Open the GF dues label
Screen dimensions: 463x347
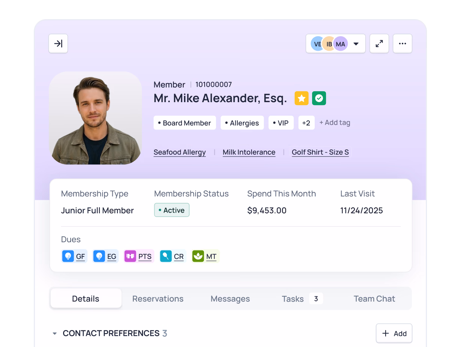tap(80, 257)
